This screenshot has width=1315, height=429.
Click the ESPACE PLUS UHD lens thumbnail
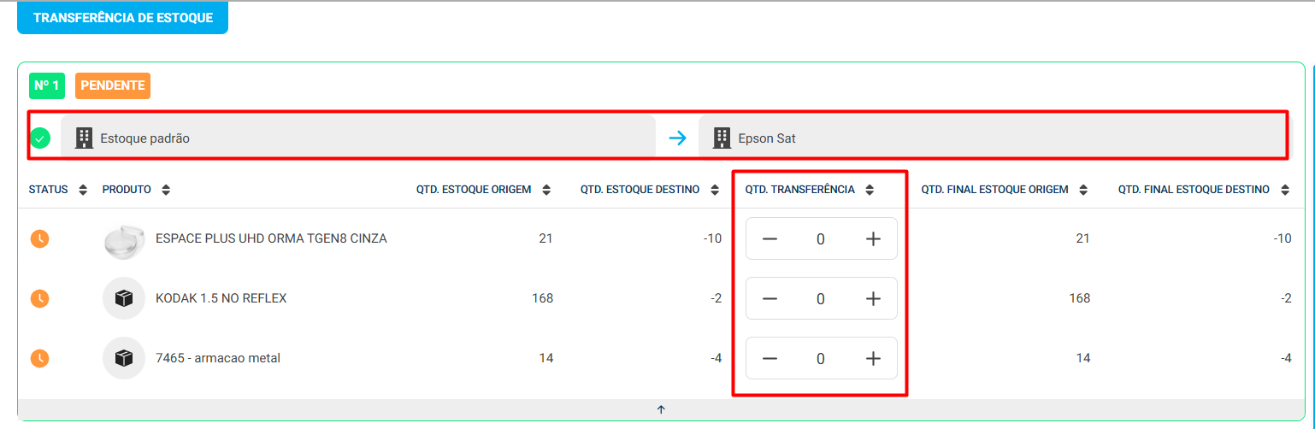point(124,239)
